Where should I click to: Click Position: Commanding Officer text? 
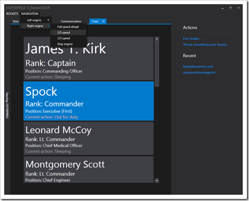tap(54, 71)
